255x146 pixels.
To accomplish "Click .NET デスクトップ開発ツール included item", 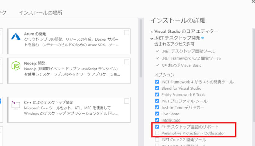I will click(188, 51).
